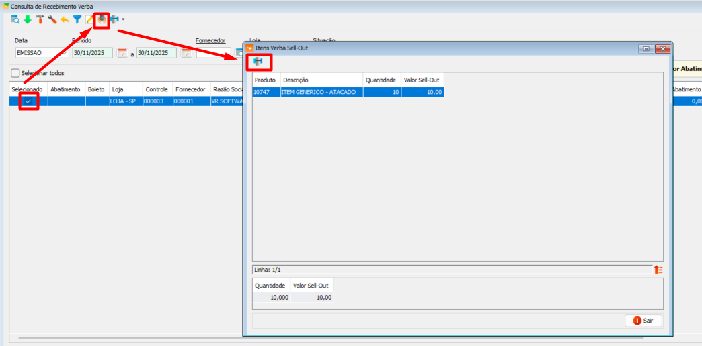The width and height of the screenshot is (702, 346).
Task: Click the orange undo arrow icon
Action: pos(65,19)
